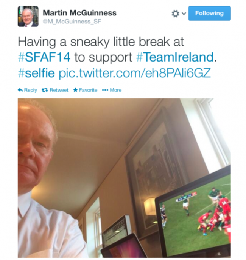Click the Retweet arrows icon
The height and width of the screenshot is (260, 246).
tap(45, 90)
